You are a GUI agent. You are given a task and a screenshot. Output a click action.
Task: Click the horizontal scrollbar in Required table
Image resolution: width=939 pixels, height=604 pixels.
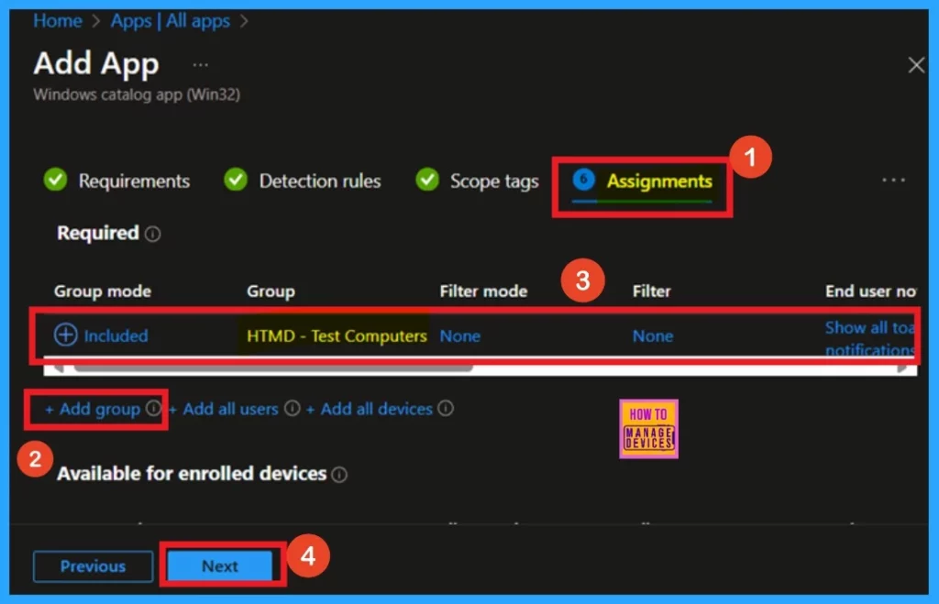pos(273,368)
